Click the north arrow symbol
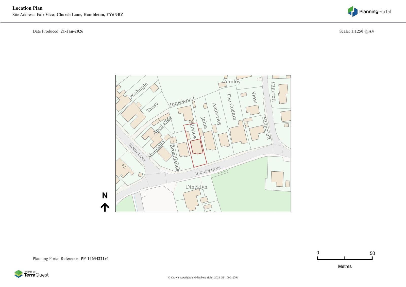406x287 pixels. pyautogui.click(x=105, y=207)
